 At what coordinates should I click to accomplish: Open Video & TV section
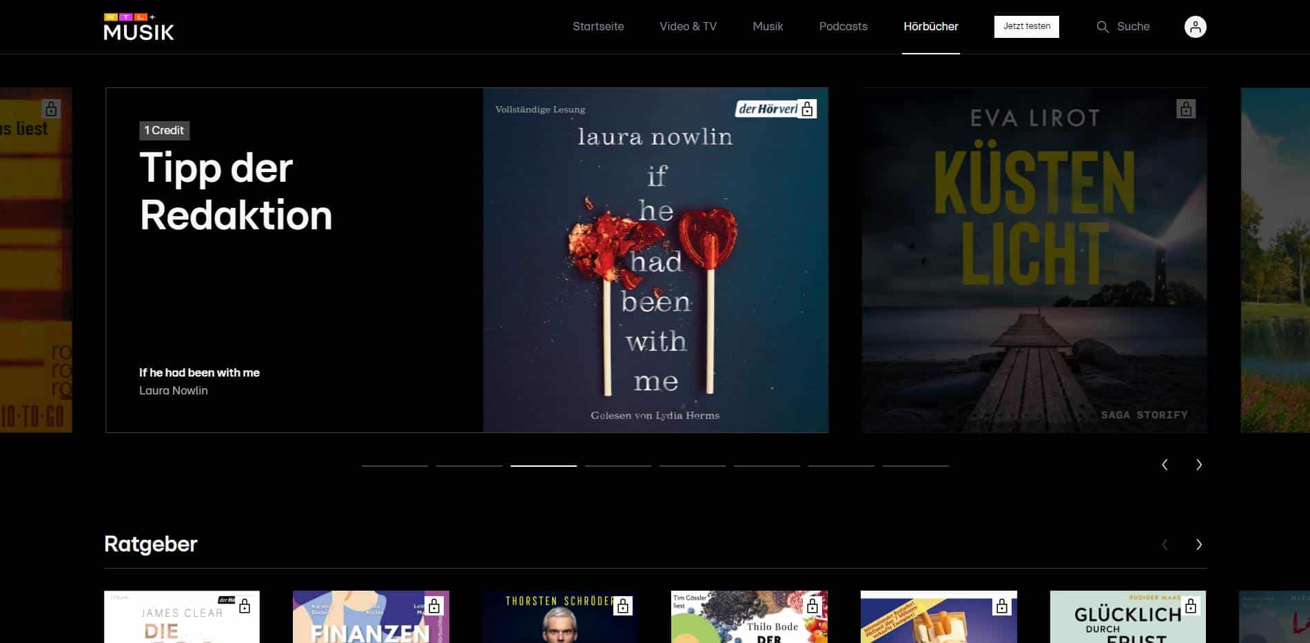point(688,26)
